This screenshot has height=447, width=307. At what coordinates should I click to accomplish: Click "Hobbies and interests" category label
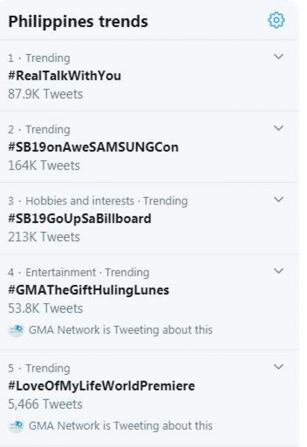coord(79,201)
